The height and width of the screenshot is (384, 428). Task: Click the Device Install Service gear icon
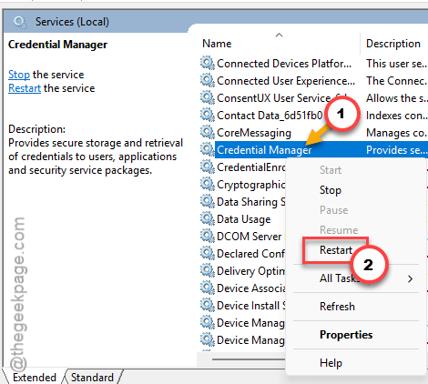click(x=208, y=305)
